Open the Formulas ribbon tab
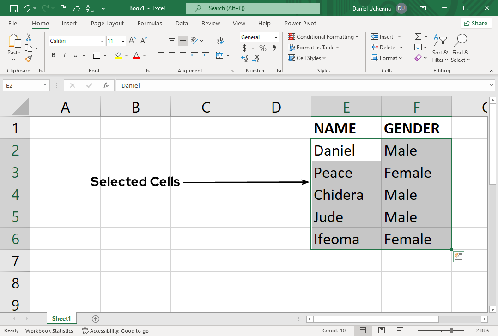This screenshot has width=498, height=336. tap(150, 24)
